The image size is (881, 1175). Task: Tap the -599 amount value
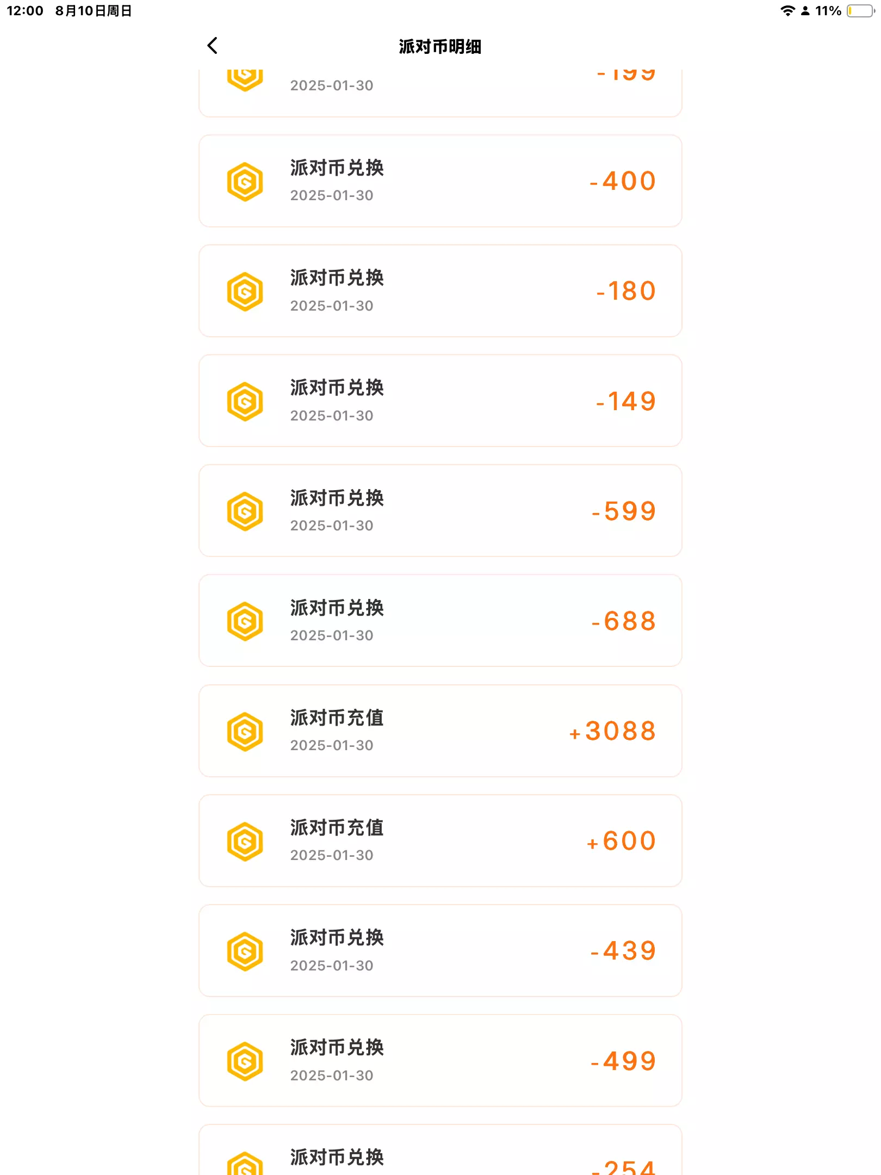click(x=624, y=511)
